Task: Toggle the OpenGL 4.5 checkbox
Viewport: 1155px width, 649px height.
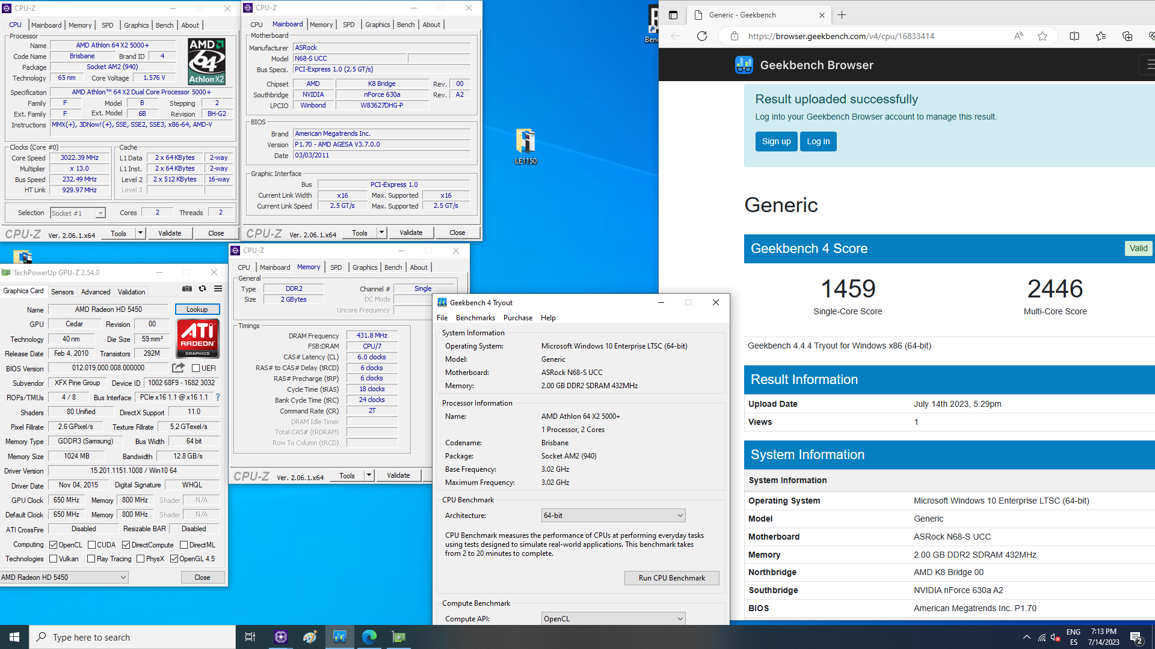Action: (x=174, y=559)
